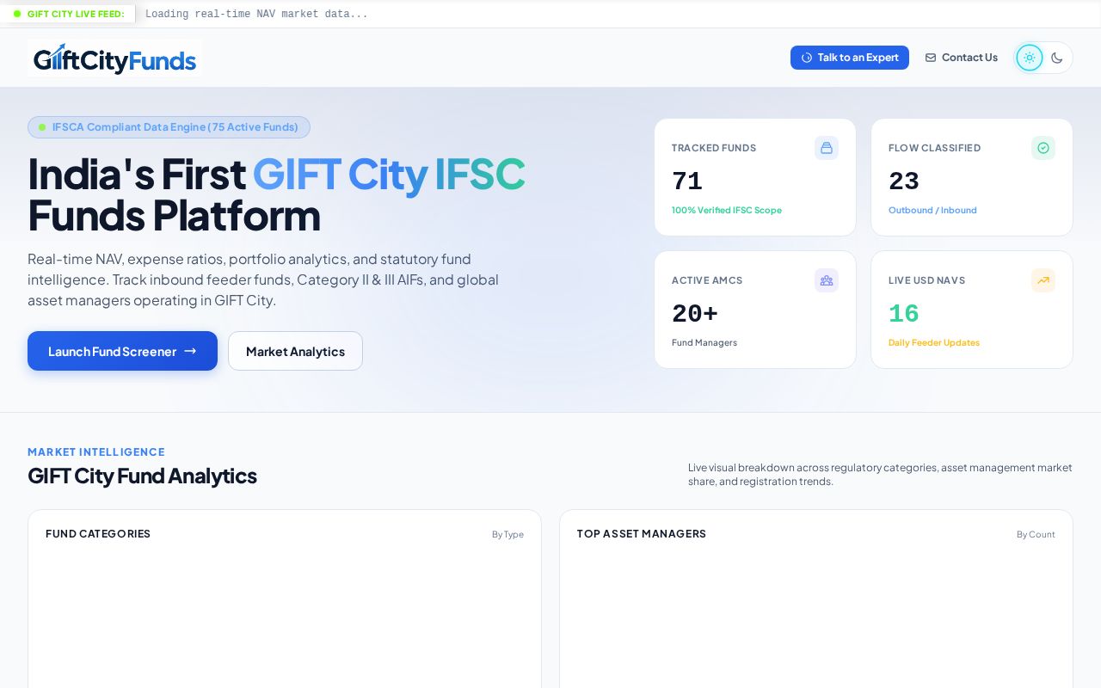Click Daily Feeder Updates text
The width and height of the screenshot is (1101, 688).
(934, 342)
